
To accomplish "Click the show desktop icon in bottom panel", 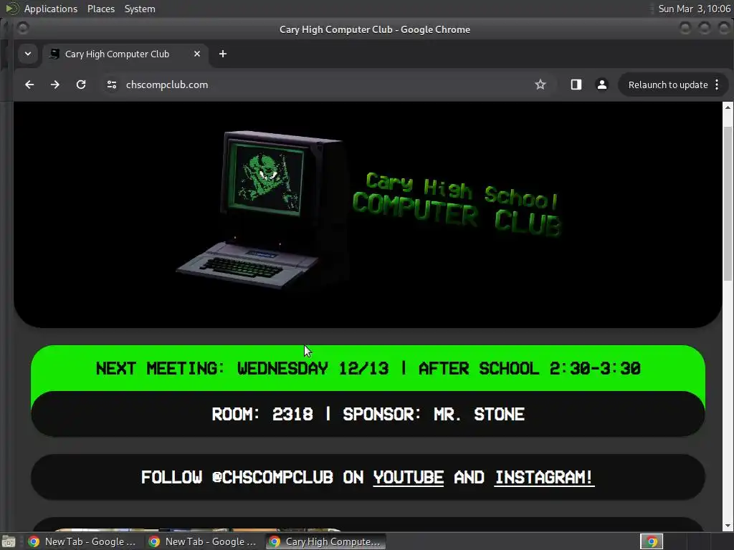I will [9, 542].
